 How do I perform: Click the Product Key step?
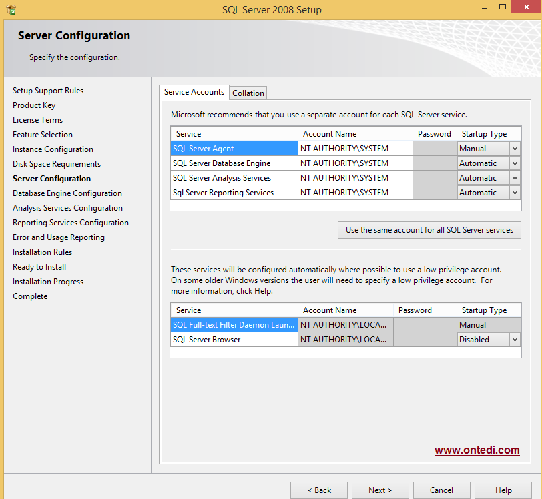click(34, 105)
